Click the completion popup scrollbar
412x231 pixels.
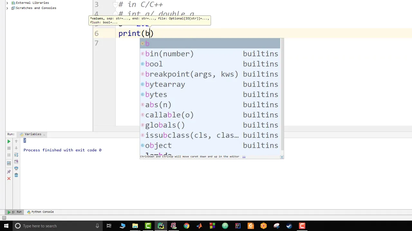click(282, 94)
